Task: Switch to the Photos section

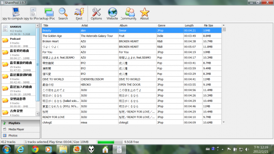Action: pos(21,135)
